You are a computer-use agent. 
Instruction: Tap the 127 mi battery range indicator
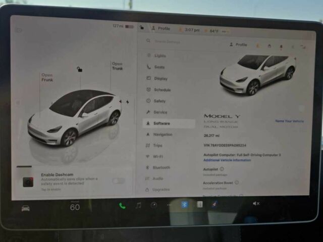pyautogui.click(x=123, y=26)
